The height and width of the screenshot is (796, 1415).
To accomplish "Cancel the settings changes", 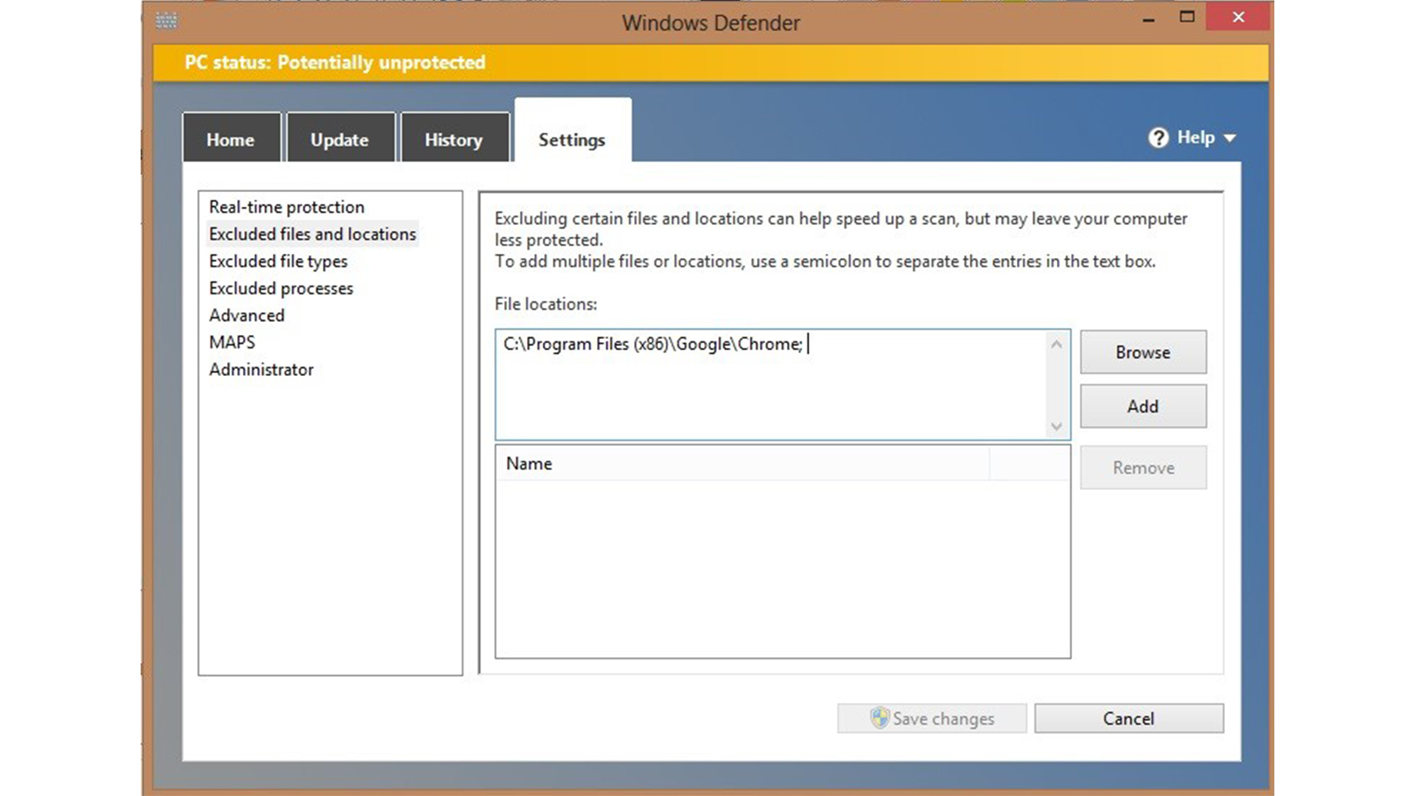I will [1128, 718].
